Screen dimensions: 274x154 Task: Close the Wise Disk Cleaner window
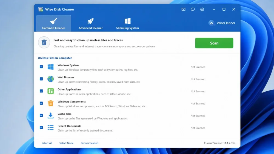234,9
